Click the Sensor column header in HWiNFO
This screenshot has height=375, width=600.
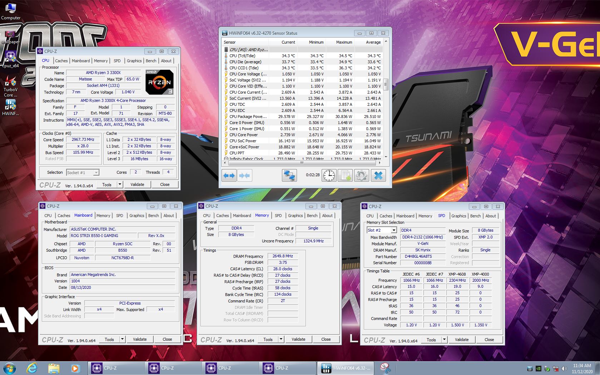(x=246, y=42)
